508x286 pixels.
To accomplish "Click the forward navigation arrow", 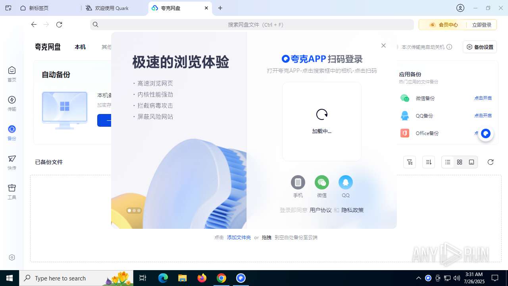I will 46,25.
